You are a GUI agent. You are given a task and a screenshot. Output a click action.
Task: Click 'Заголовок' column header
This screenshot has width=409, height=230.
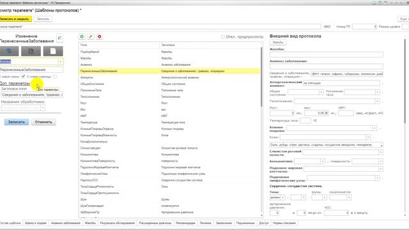pyautogui.click(x=210, y=45)
